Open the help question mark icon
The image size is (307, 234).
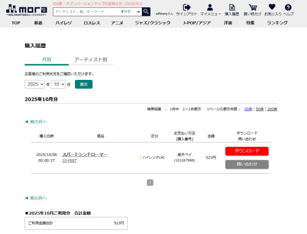click(x=288, y=7)
